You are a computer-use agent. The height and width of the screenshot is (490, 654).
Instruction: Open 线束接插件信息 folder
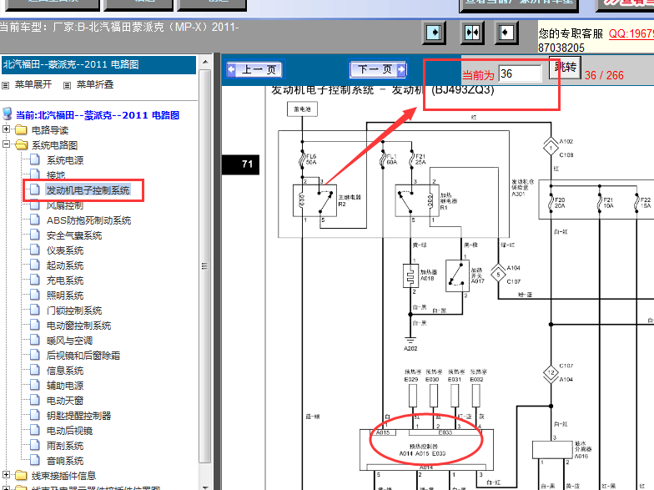pyautogui.click(x=63, y=476)
